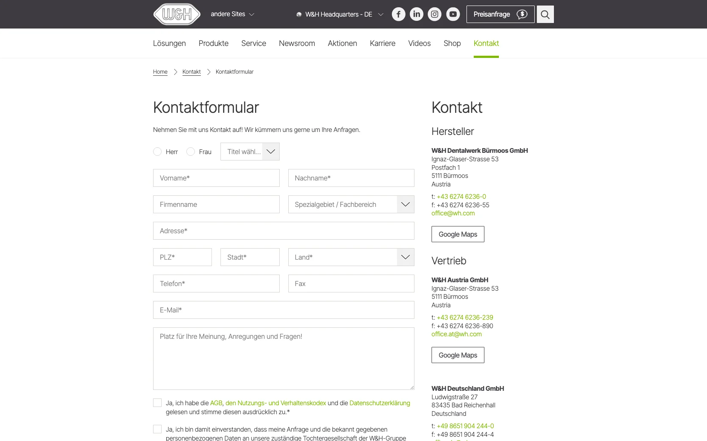Click the Preisanfrage button
The image size is (707, 441).
point(501,14)
